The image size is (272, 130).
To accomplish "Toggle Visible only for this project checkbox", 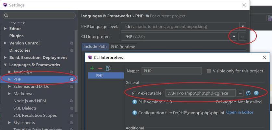I will tap(209, 71).
